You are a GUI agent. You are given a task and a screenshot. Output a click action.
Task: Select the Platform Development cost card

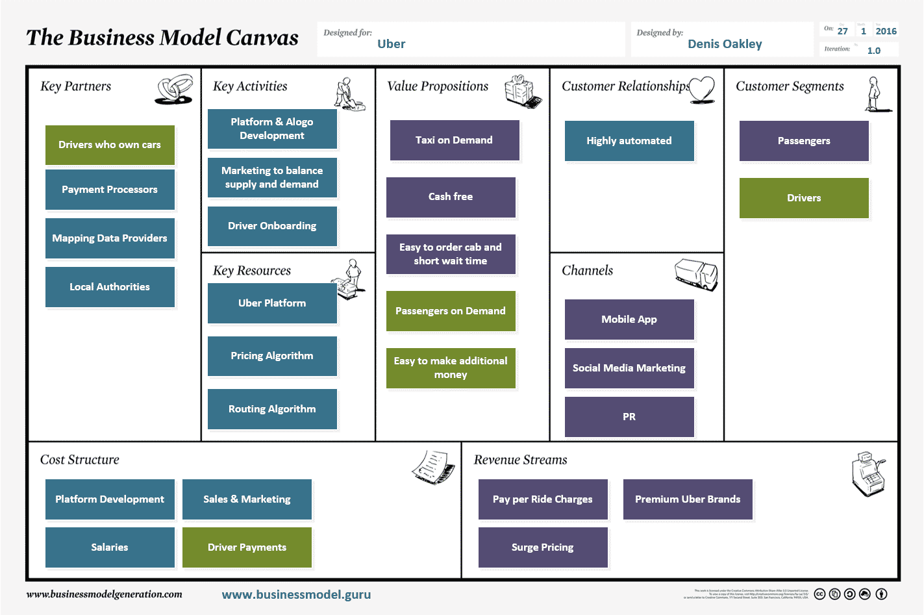(x=110, y=499)
